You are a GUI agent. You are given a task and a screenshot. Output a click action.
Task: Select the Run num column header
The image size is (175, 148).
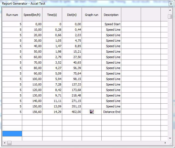tap(12, 15)
